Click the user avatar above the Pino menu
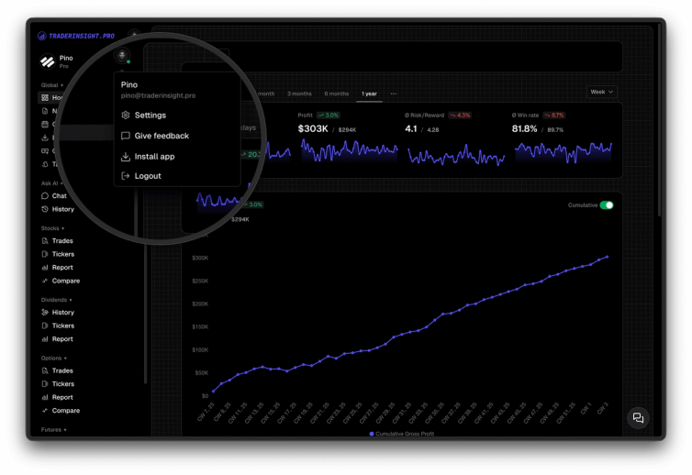 [122, 55]
